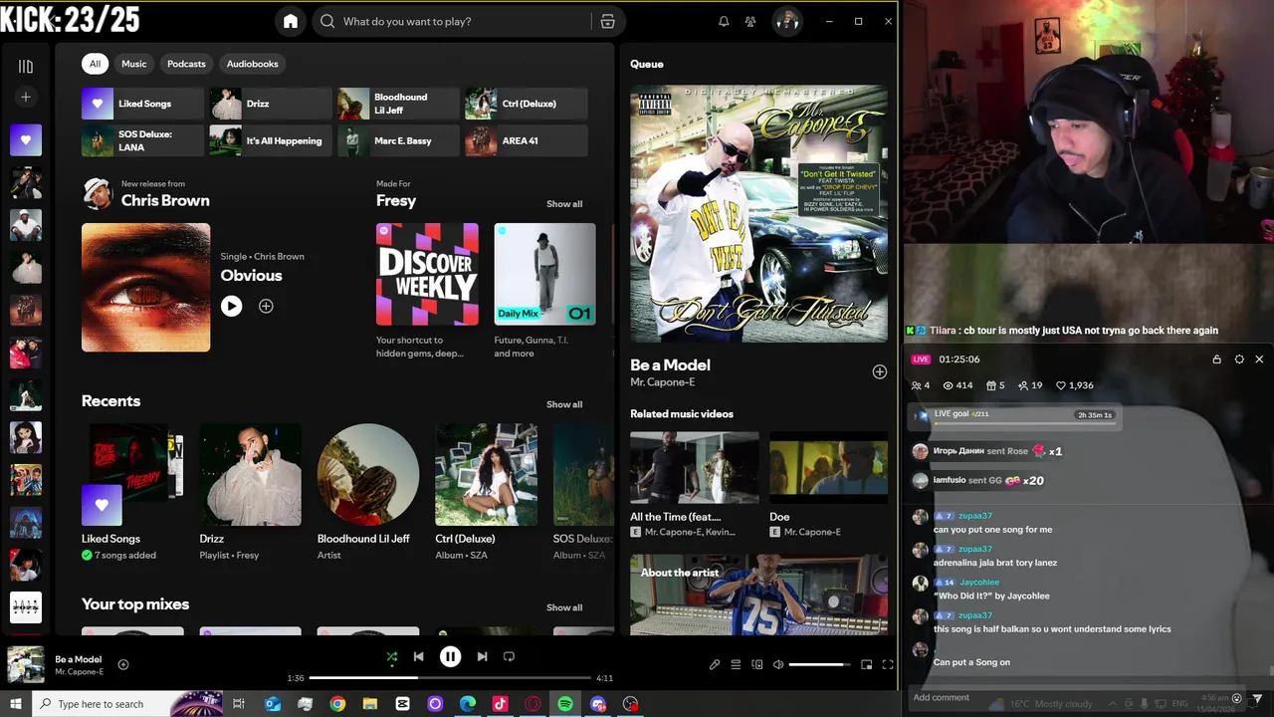Open the AREA 41 shortcut tile

pyautogui.click(x=527, y=140)
